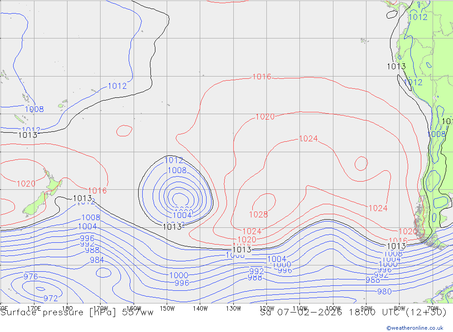Viewport: 453px width, 332px height.
Task: Click the red 1016 label beside New Zealand
Action: 97,190
